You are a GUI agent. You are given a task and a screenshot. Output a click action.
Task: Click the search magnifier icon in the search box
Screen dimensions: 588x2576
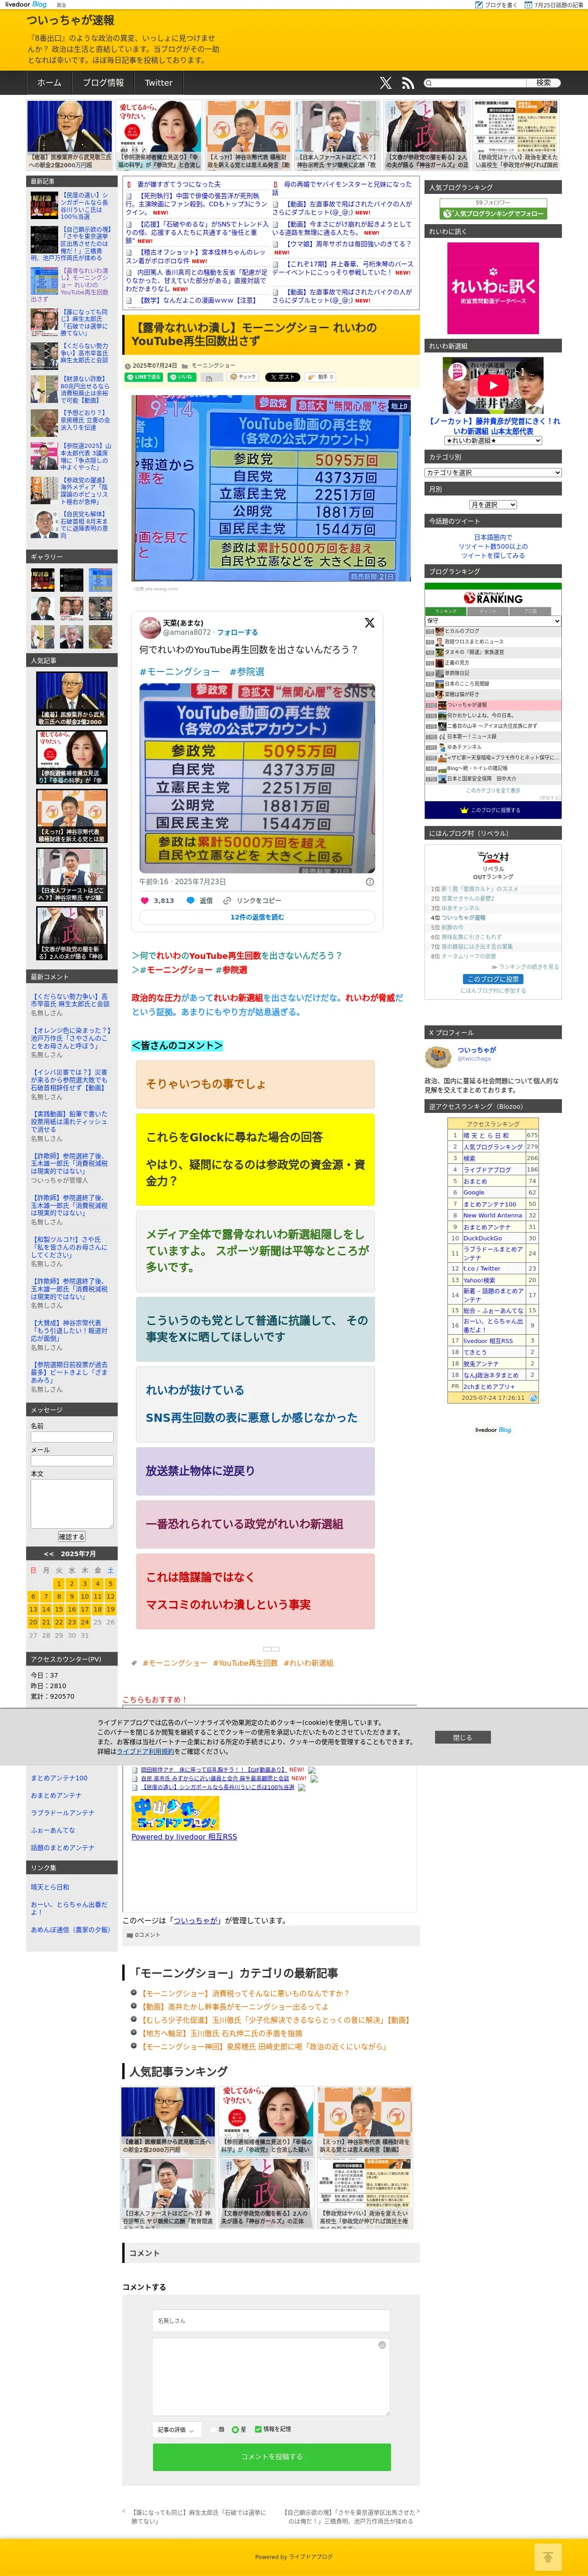(x=429, y=83)
